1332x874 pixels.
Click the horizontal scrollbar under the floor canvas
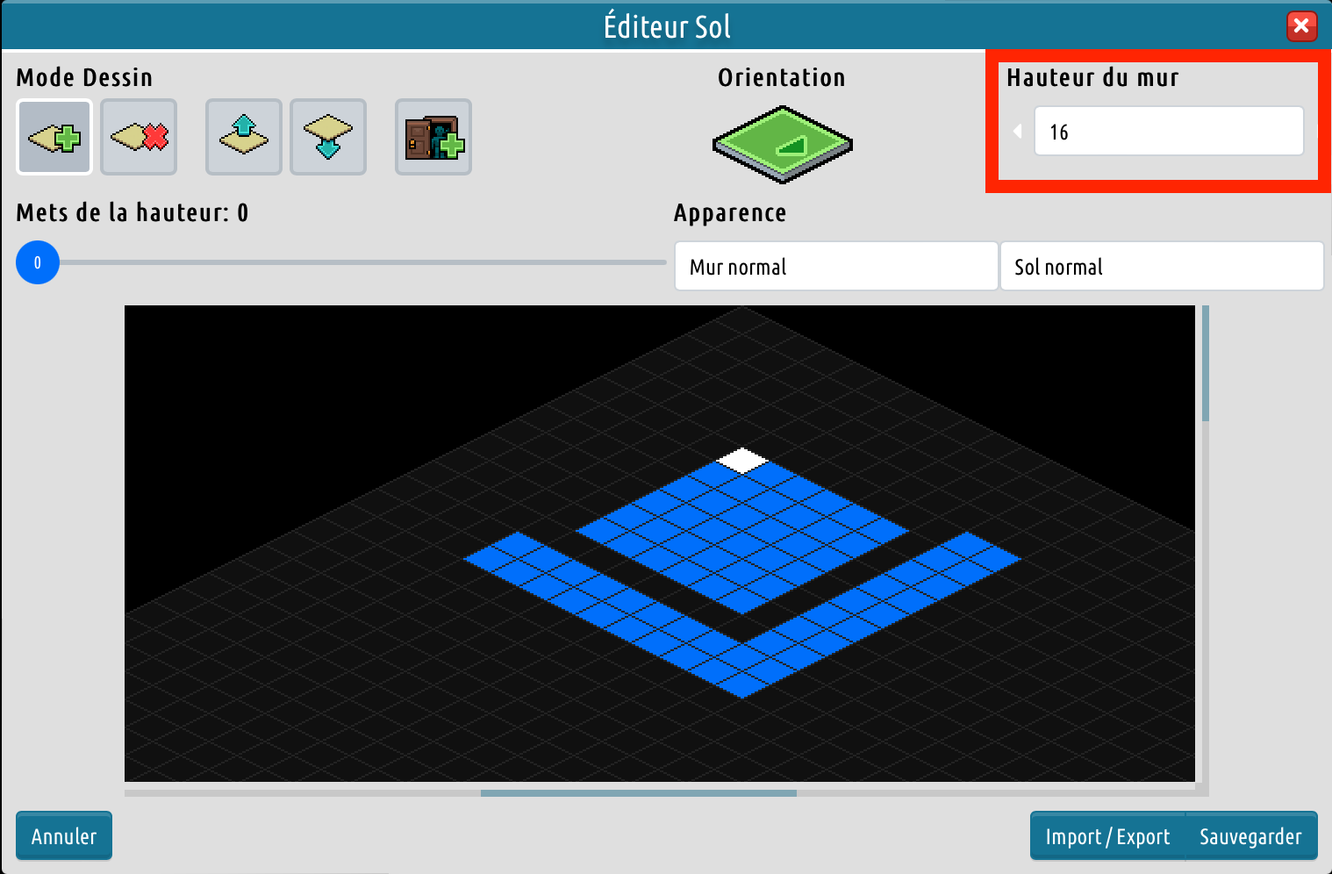pos(639,793)
